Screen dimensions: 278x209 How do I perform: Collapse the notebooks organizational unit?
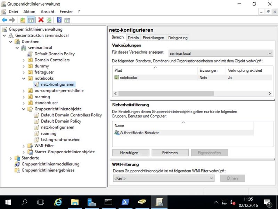[x=23, y=78]
